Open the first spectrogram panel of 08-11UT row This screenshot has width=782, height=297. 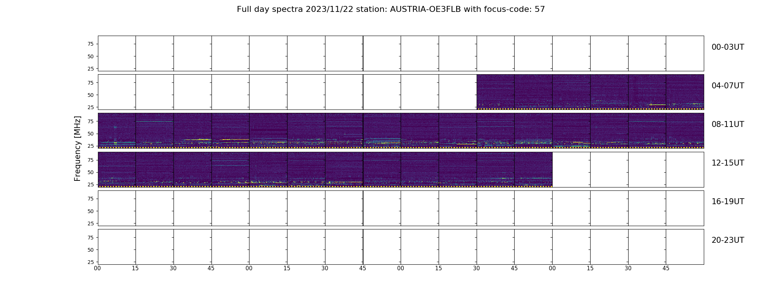[117, 131]
